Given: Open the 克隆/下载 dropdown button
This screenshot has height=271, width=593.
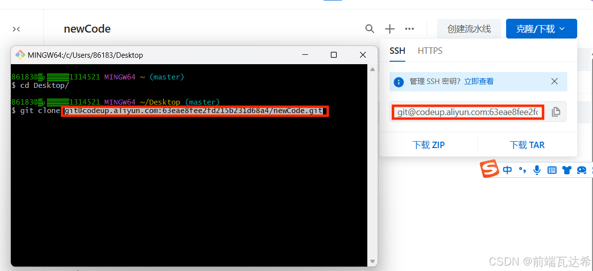Looking at the screenshot, I should pyautogui.click(x=541, y=29).
